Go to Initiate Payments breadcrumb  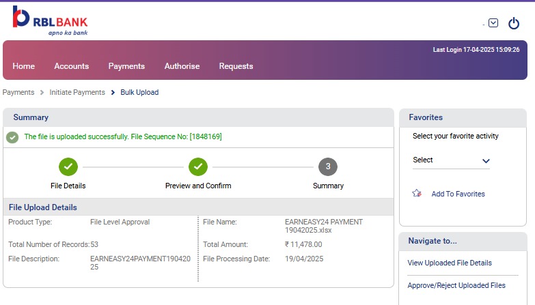pos(77,92)
